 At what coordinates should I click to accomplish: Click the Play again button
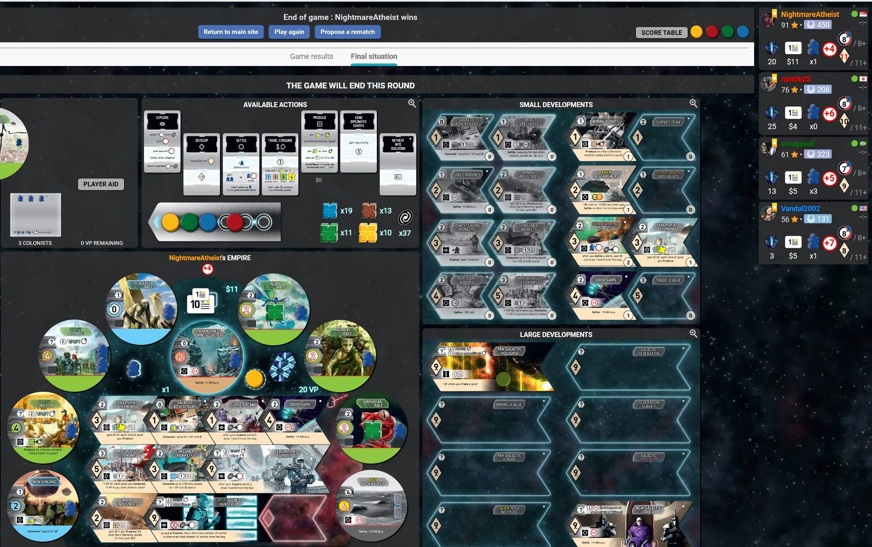click(289, 32)
